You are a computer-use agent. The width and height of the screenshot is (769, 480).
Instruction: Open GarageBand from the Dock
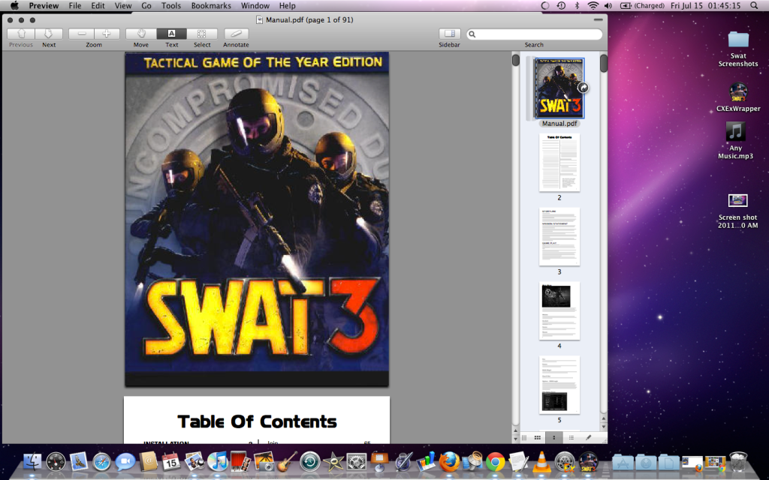(x=286, y=461)
